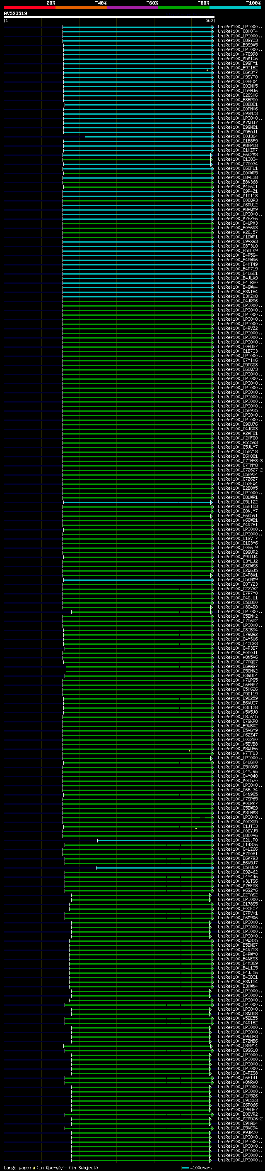The width and height of the screenshot is (265, 1171).
Task: Click the UniRef100_B6K2A3 label
Action: point(238,155)
